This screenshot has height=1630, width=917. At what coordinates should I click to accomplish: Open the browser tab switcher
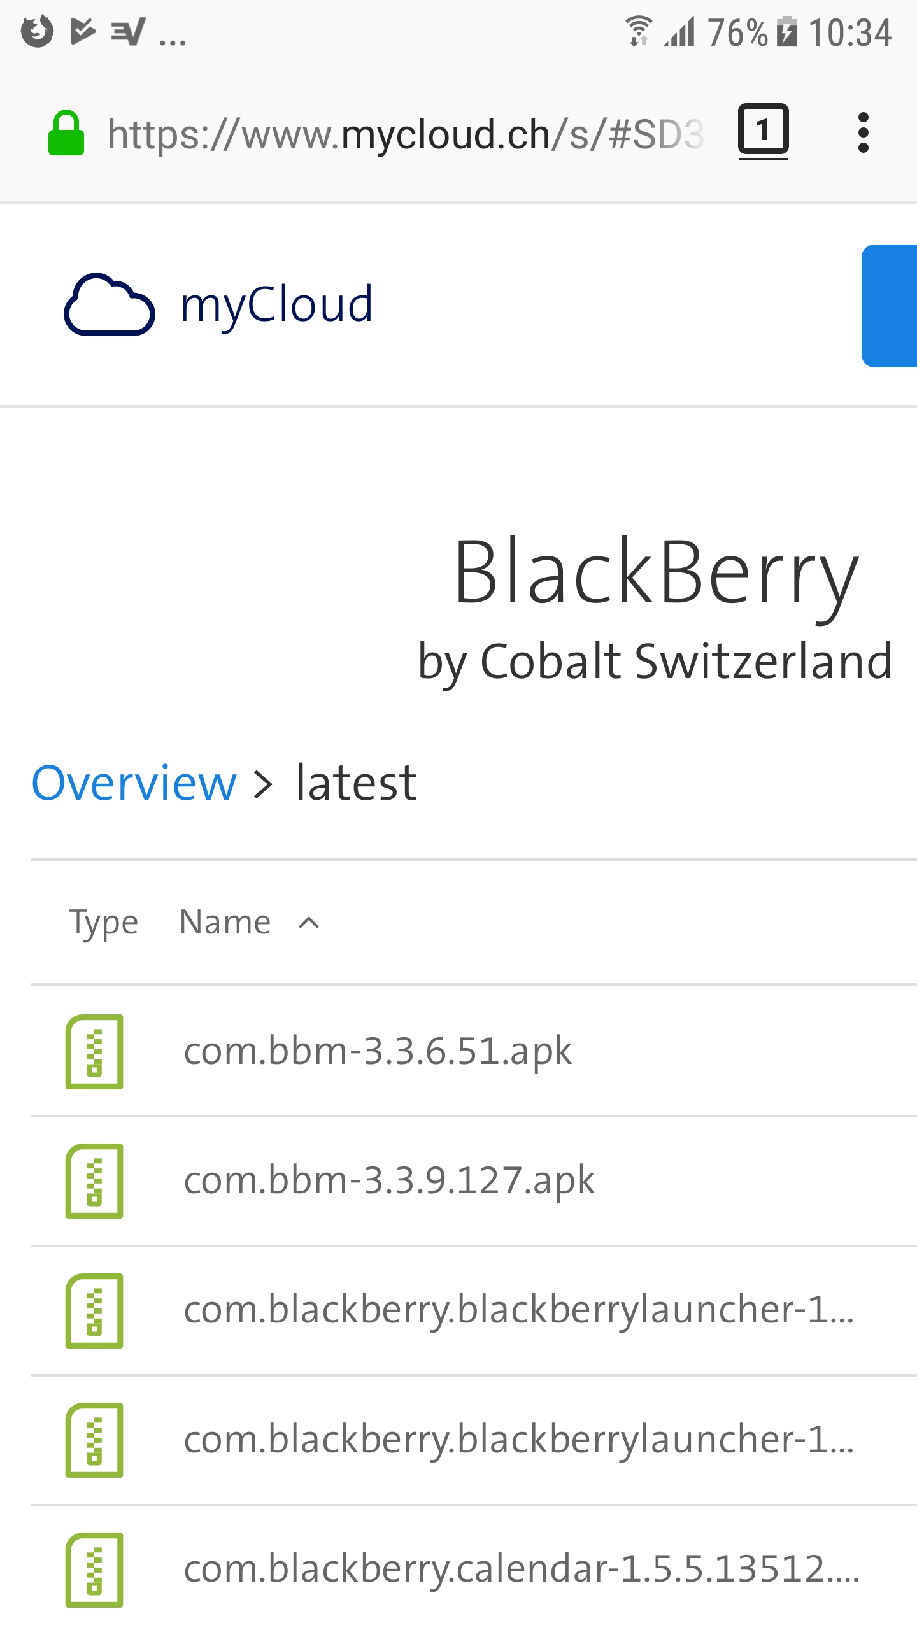764,132
